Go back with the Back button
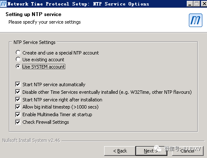 (x=120, y=151)
